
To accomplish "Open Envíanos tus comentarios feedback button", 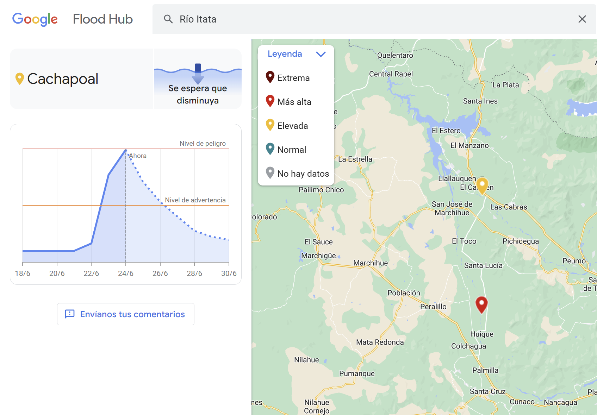I will click(x=126, y=314).
